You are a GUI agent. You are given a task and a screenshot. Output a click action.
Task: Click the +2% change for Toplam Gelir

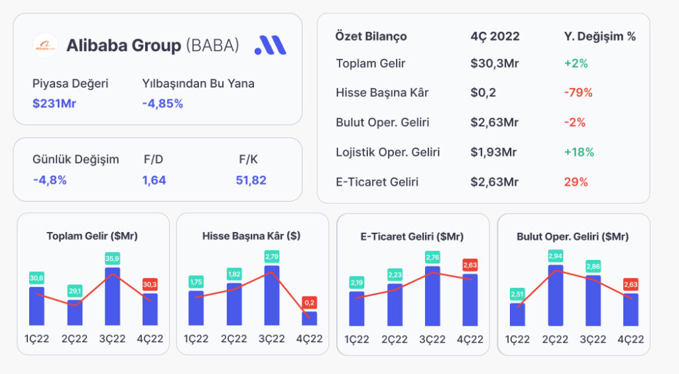pyautogui.click(x=576, y=64)
